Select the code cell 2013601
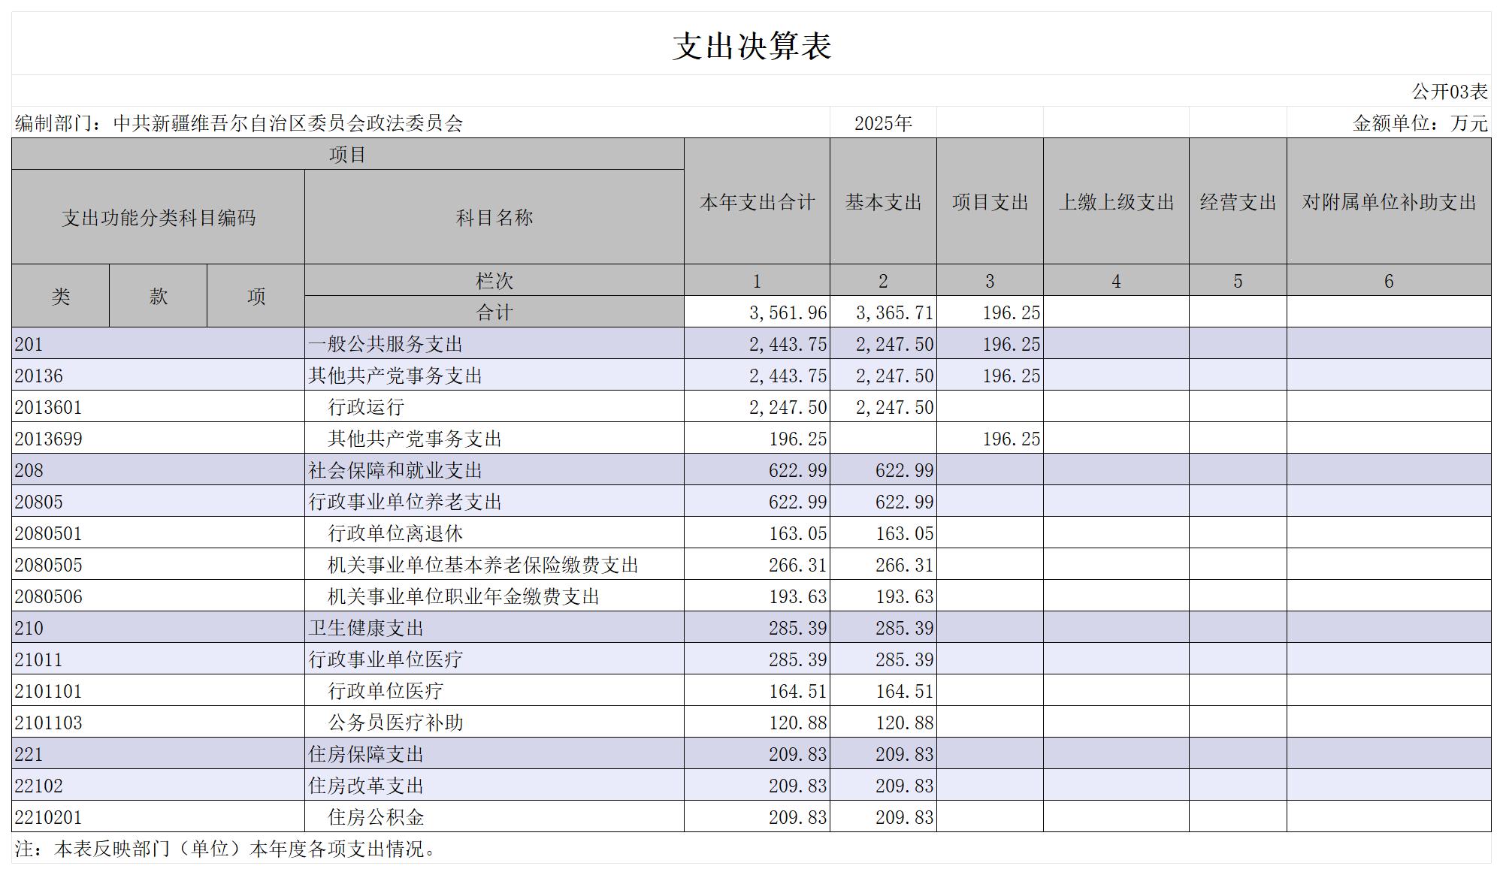The height and width of the screenshot is (875, 1503). (159, 406)
